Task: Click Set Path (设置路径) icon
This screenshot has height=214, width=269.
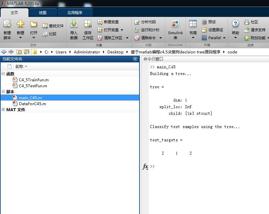Action: [204, 30]
